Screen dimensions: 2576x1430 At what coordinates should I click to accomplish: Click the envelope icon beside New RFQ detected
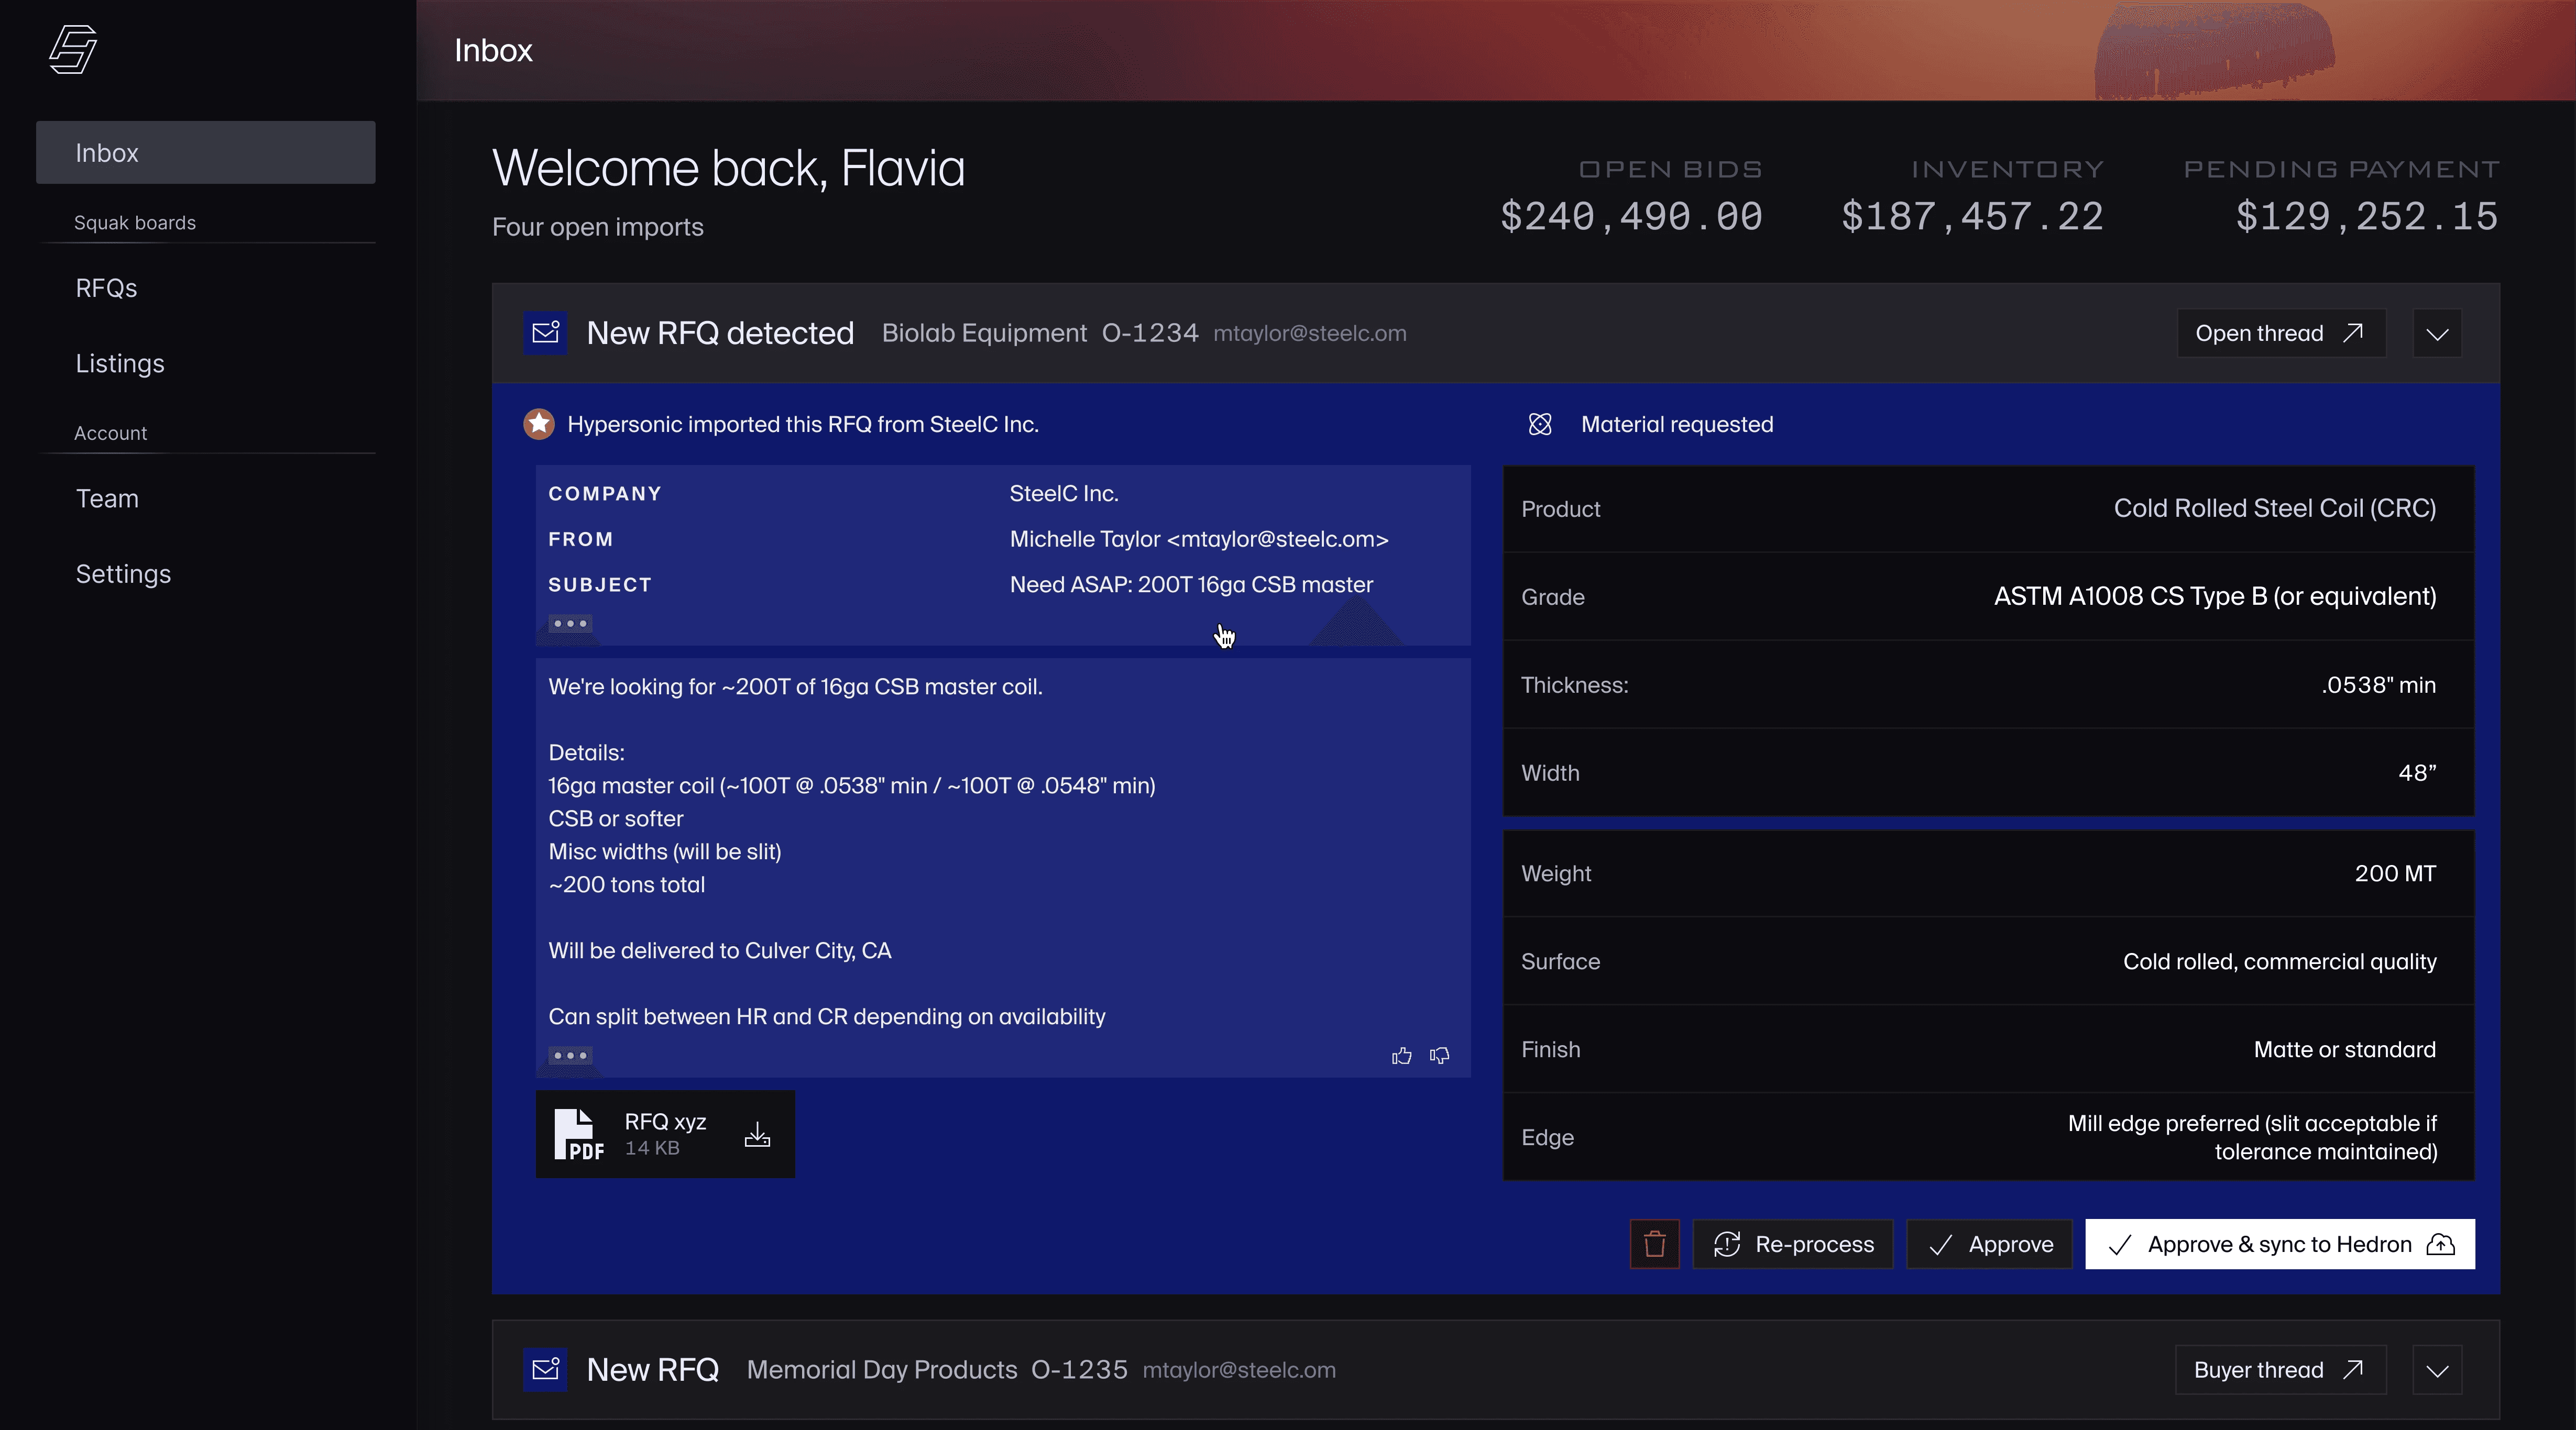click(x=545, y=333)
